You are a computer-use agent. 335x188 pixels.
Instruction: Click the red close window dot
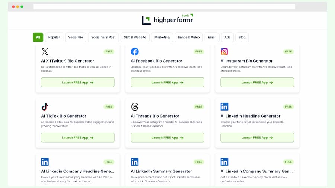[x=13, y=7]
